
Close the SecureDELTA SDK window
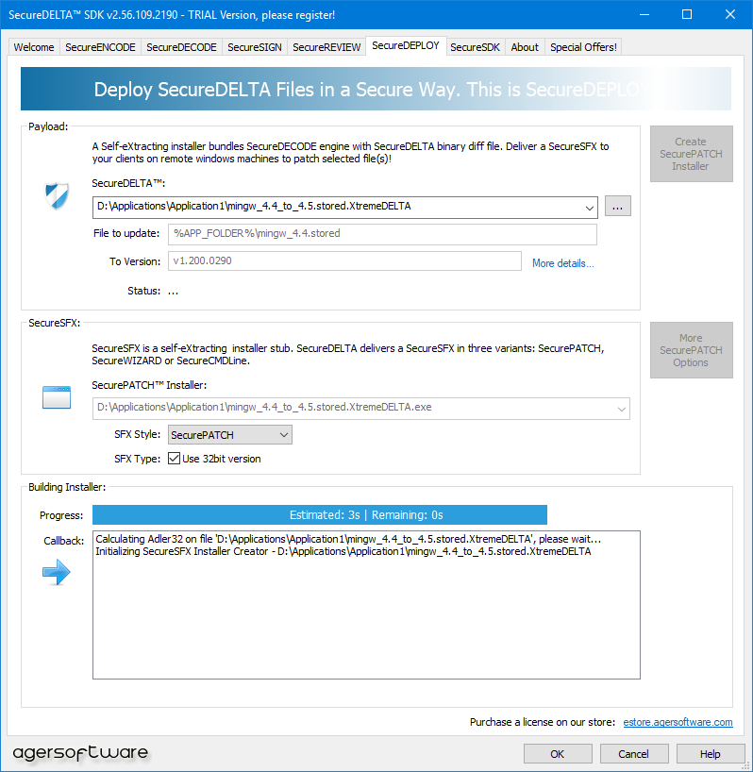click(730, 15)
